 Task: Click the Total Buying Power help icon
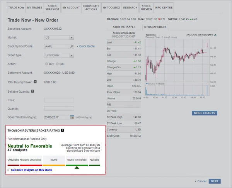[35, 82]
